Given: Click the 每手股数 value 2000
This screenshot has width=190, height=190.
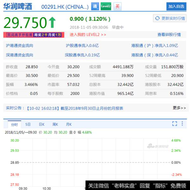Looking at the screenshot, I should (75, 94).
